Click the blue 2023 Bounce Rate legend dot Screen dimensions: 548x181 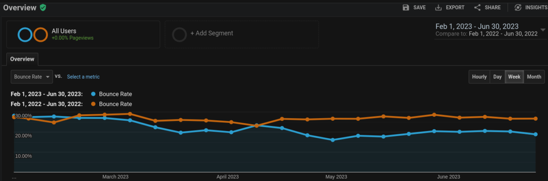pyautogui.click(x=93, y=94)
